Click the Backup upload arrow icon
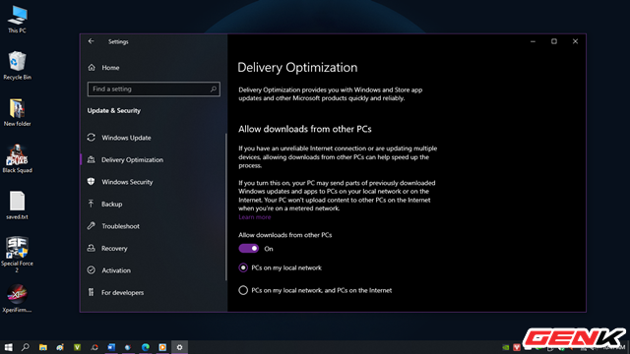The image size is (630, 354). tap(92, 204)
